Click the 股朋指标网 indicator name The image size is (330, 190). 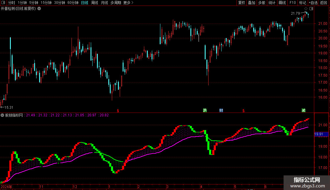(x=14, y=115)
